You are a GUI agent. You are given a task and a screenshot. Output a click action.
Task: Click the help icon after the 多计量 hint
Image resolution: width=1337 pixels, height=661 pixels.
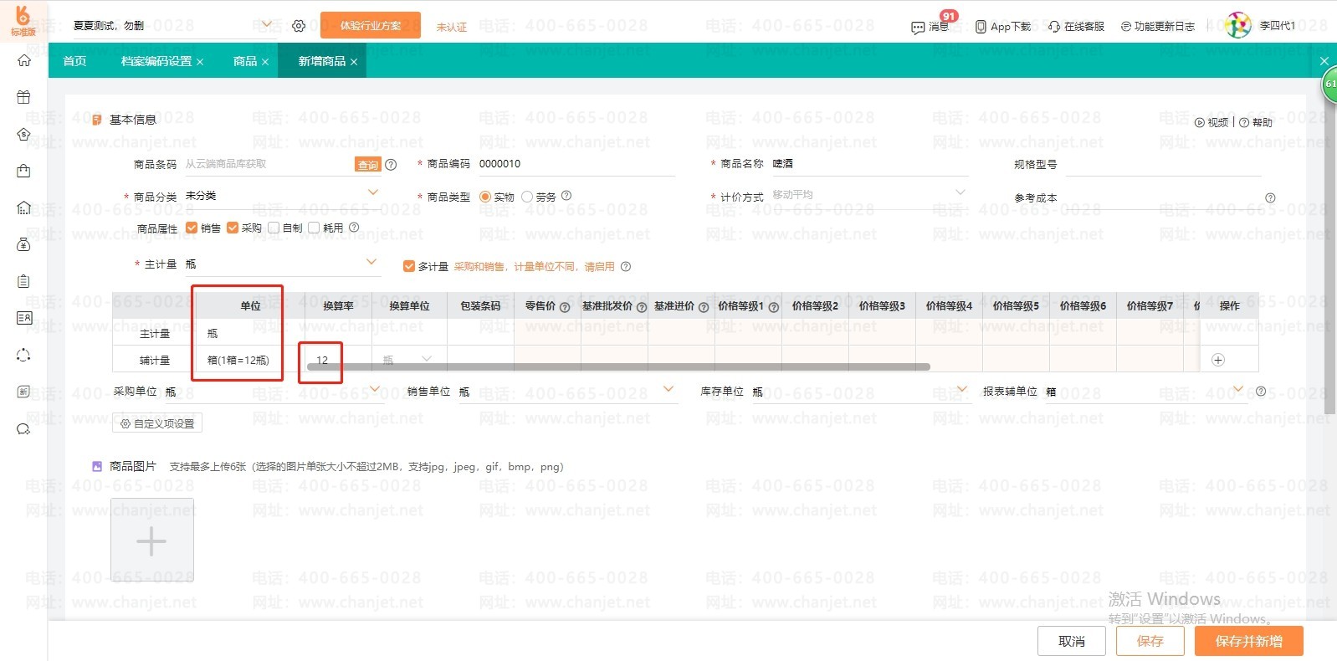[626, 267]
